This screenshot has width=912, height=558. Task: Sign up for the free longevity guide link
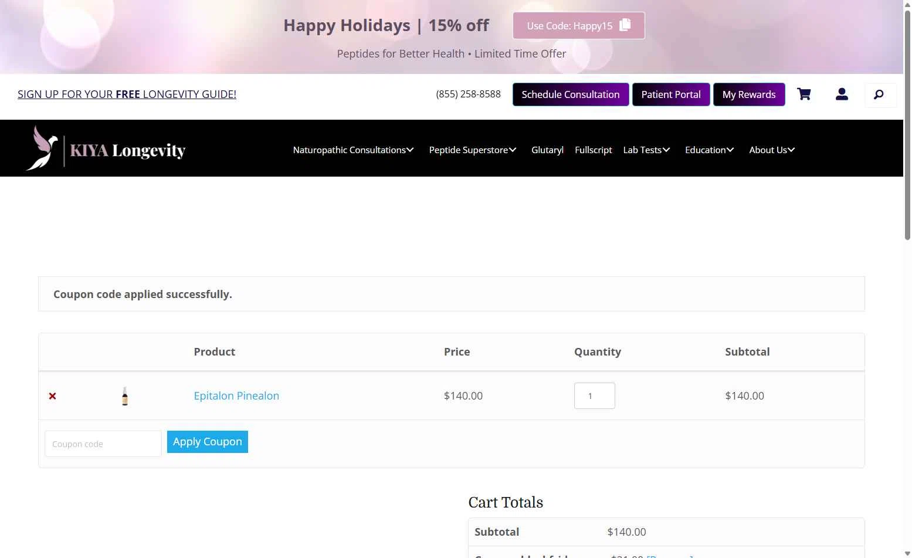pos(127,94)
